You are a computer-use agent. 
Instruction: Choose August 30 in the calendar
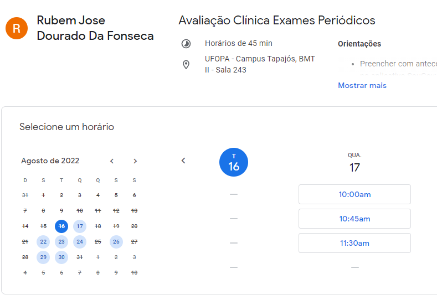(x=61, y=257)
